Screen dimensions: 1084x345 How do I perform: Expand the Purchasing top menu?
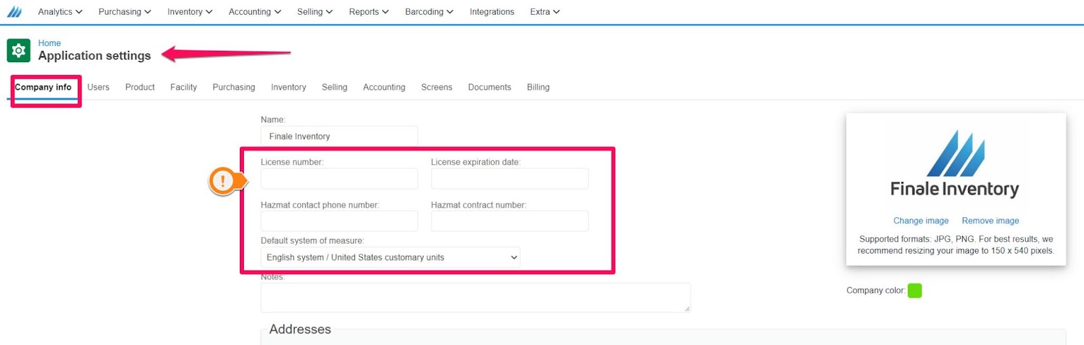[125, 11]
